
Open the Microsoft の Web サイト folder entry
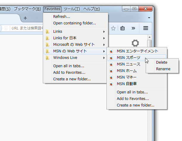click(x=75, y=45)
